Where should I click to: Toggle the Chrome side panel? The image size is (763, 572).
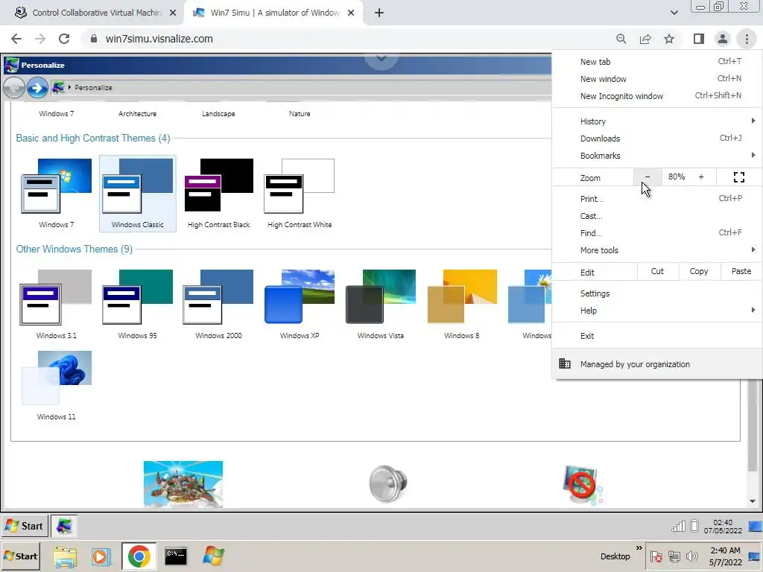[699, 39]
